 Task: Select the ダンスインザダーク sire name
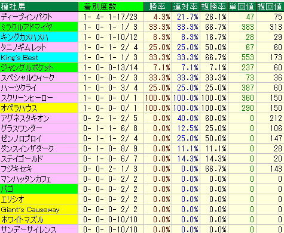click(x=28, y=149)
